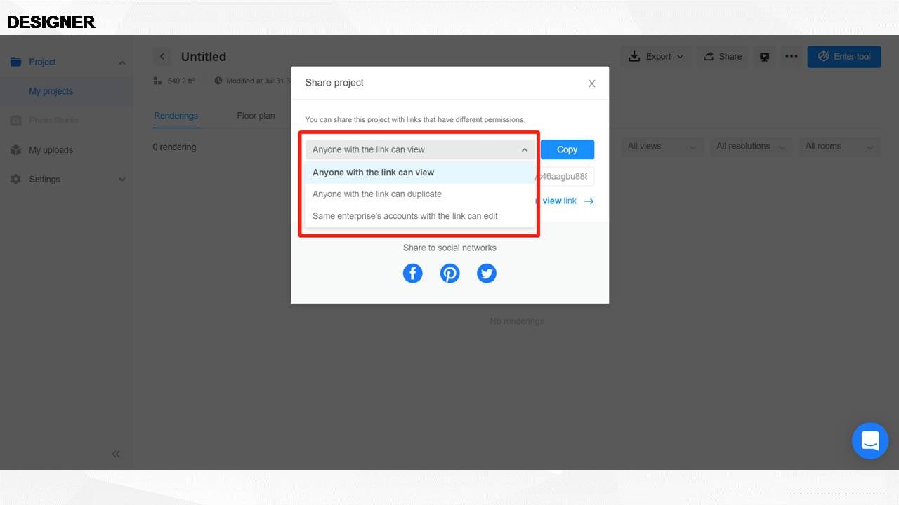Share project to Facebook
Viewport: 899px width, 505px height.
(x=412, y=273)
